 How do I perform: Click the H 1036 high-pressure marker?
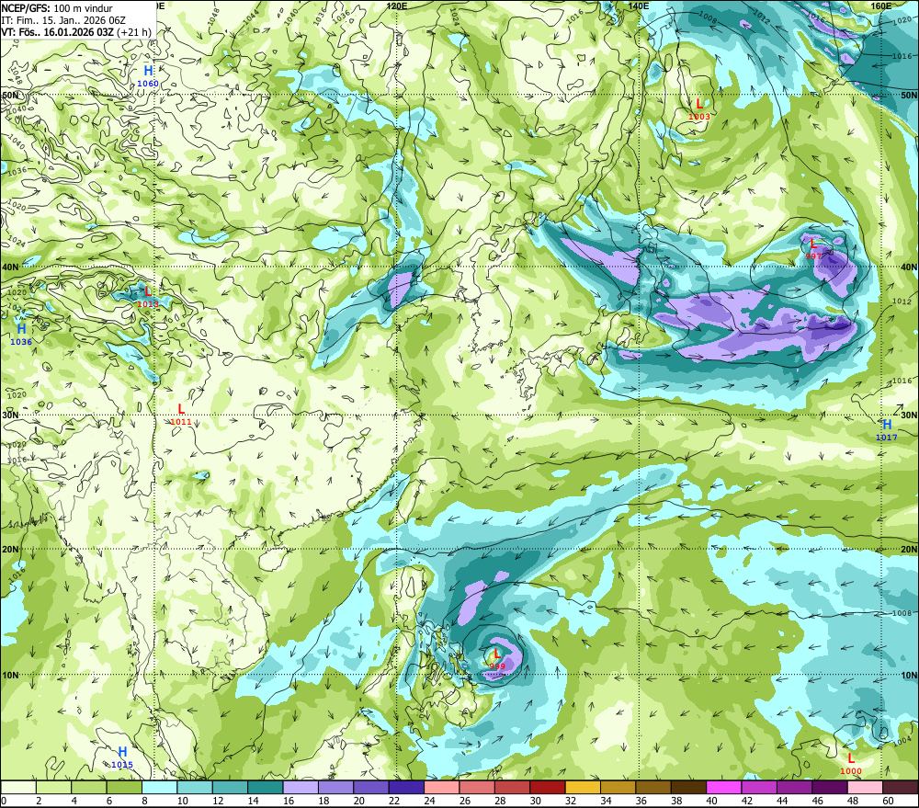pyautogui.click(x=21, y=335)
